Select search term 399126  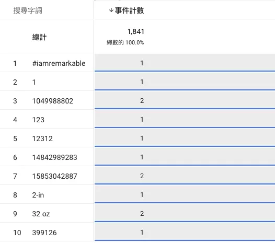[44, 233]
